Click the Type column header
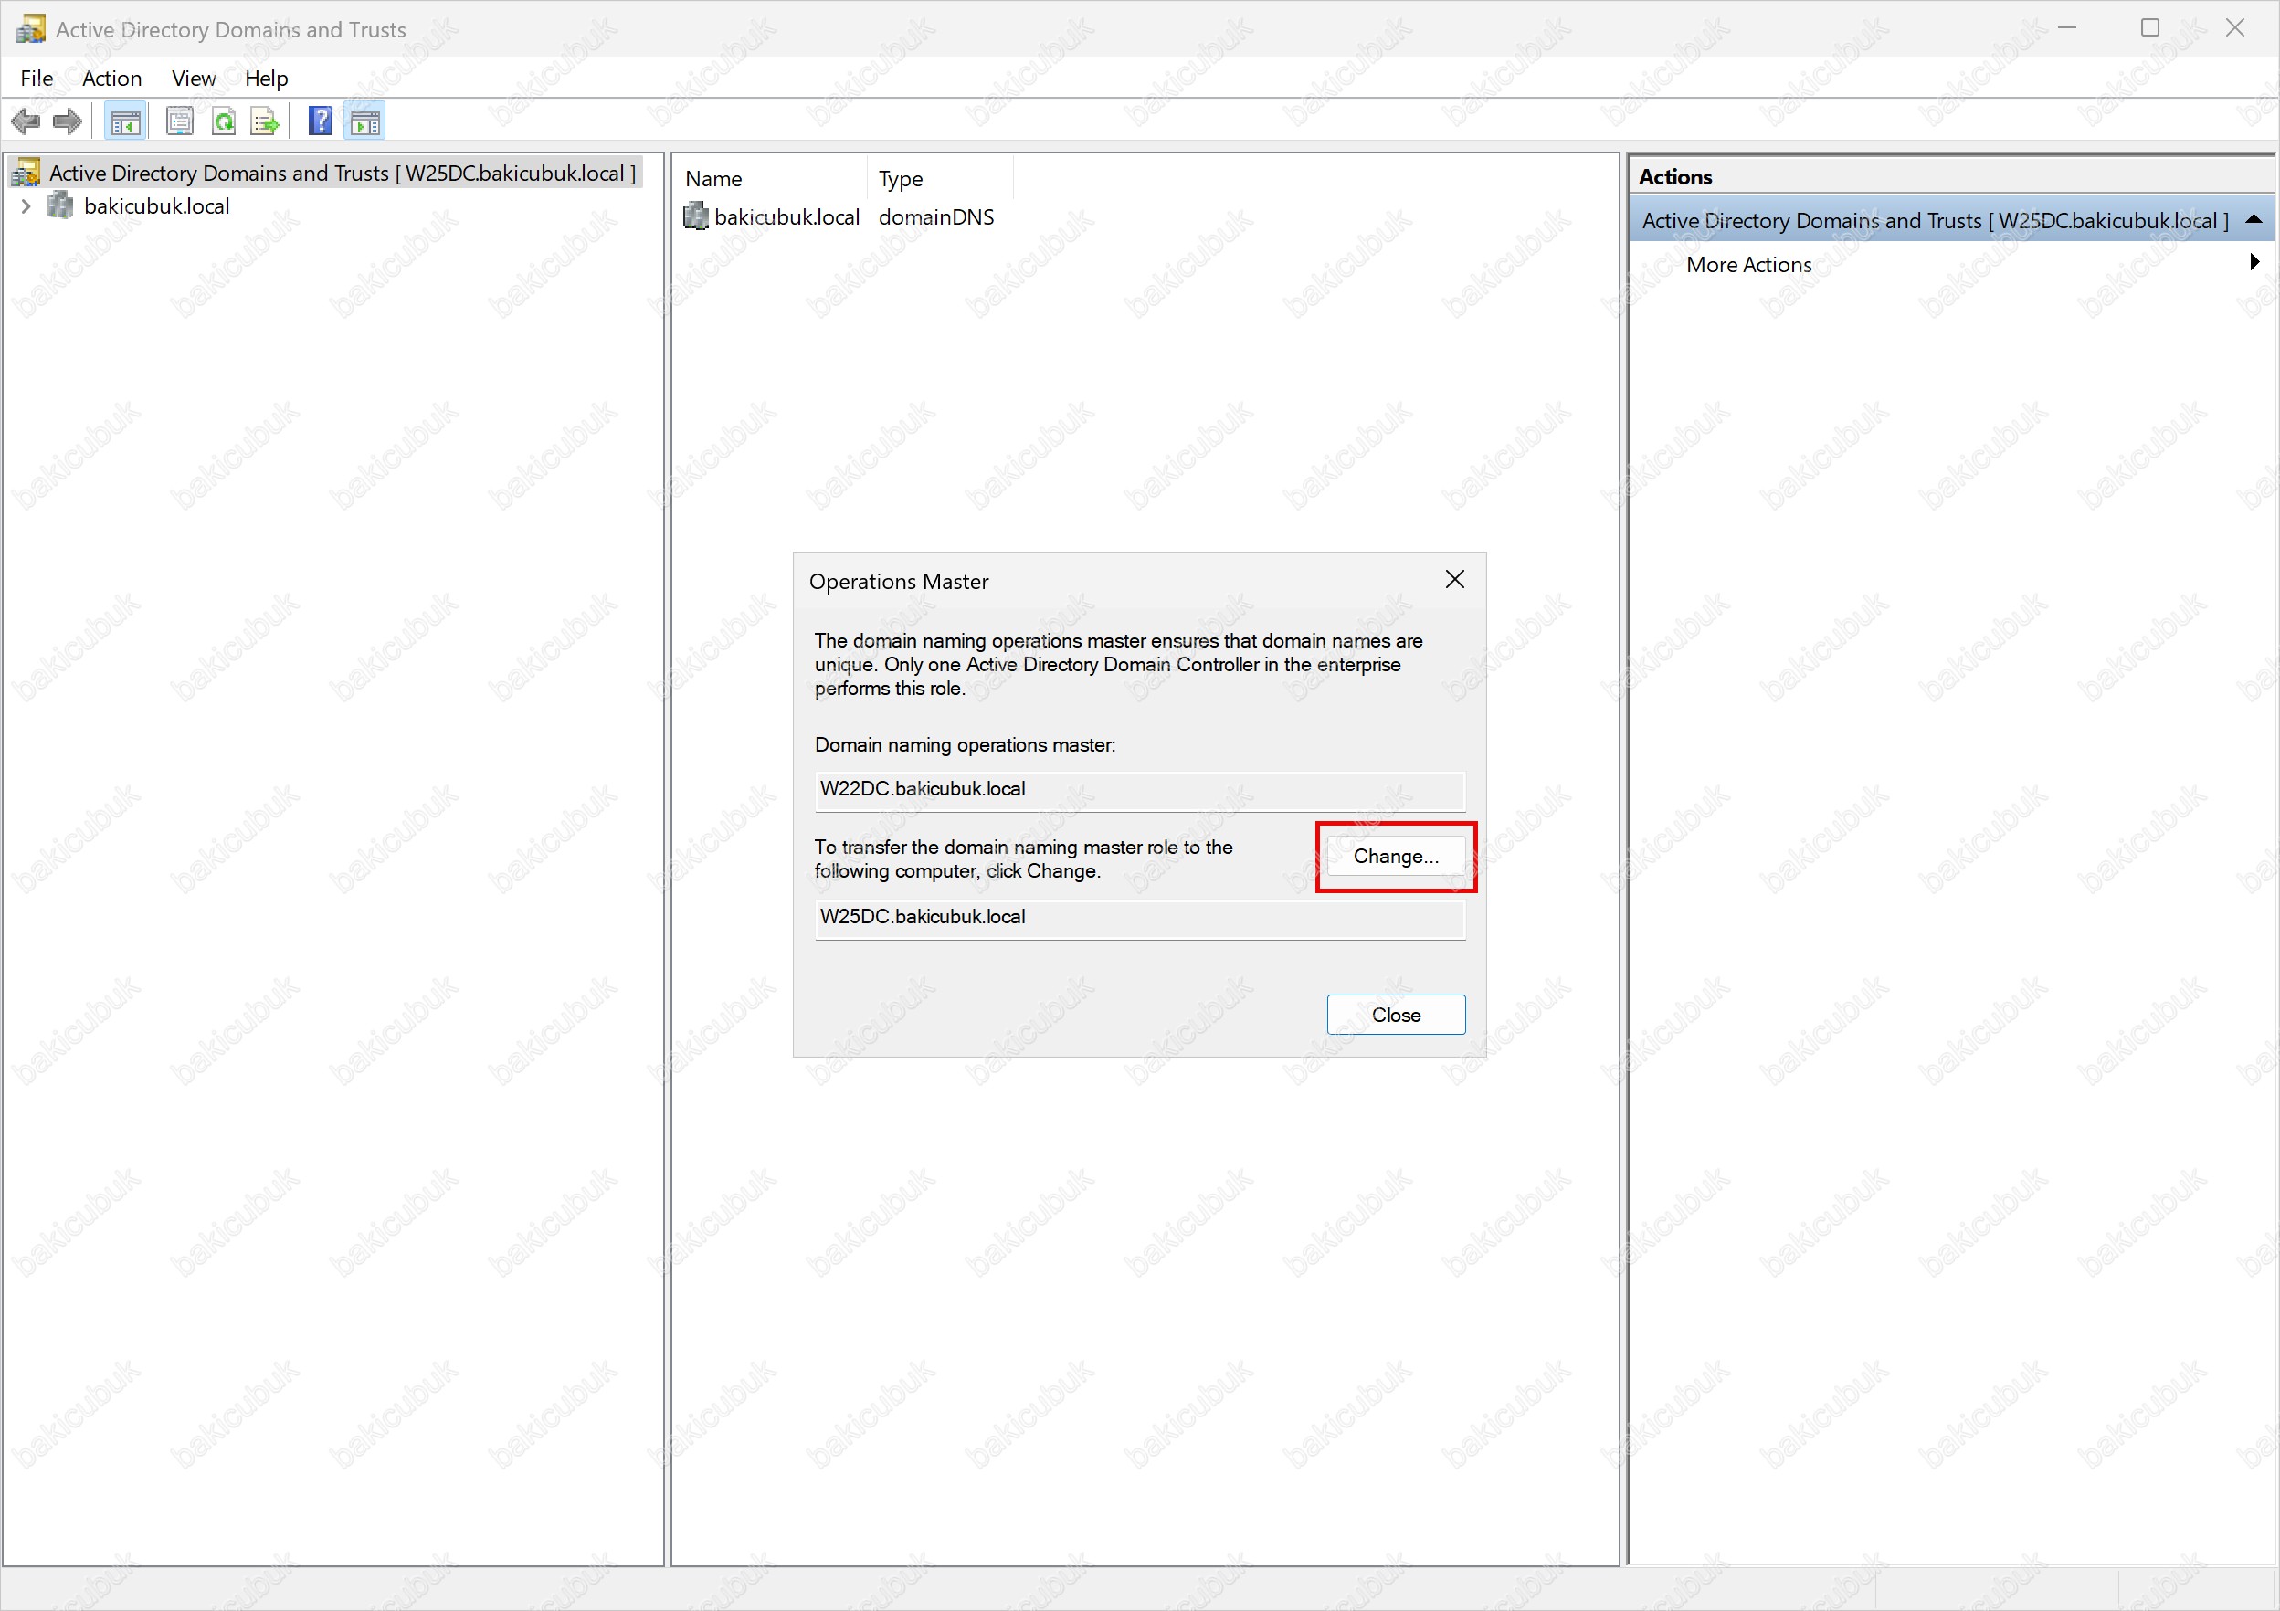 [x=939, y=179]
